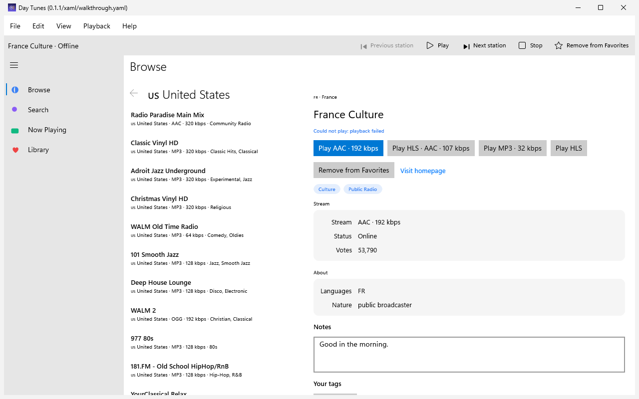Click 'Could not play: playback failed' message
This screenshot has width=639, height=399.
click(x=349, y=131)
